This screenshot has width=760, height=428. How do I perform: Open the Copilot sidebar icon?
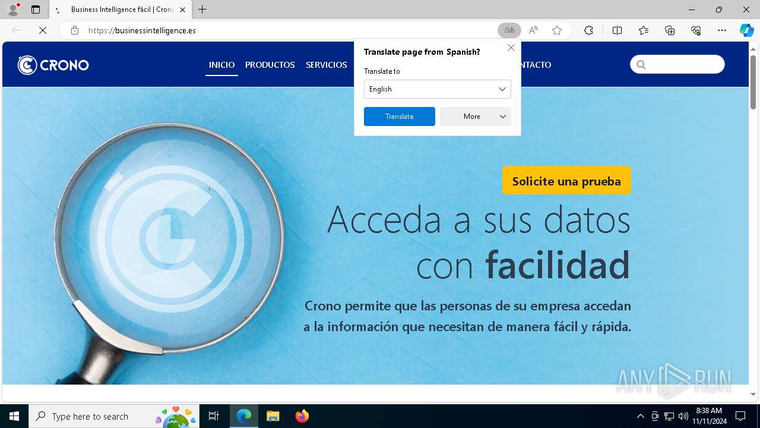pyautogui.click(x=746, y=30)
